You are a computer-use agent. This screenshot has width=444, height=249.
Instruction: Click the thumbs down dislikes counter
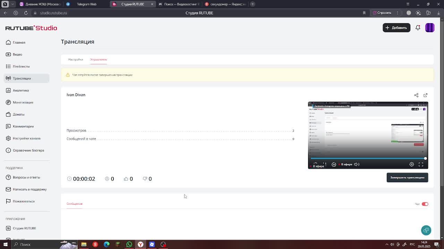click(147, 179)
